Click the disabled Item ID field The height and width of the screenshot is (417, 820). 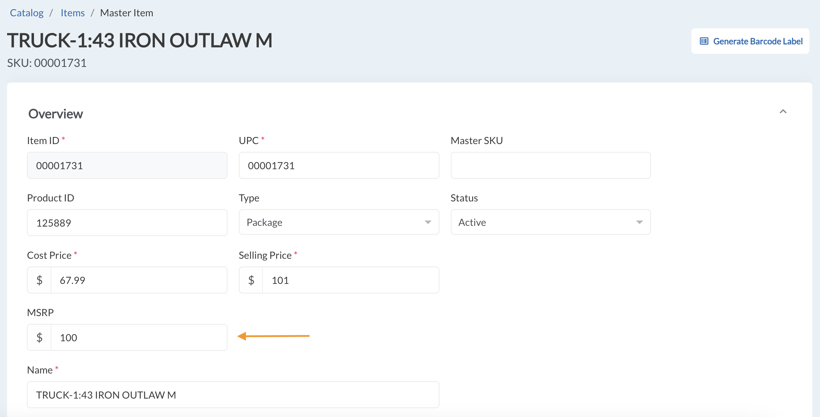pyautogui.click(x=127, y=165)
